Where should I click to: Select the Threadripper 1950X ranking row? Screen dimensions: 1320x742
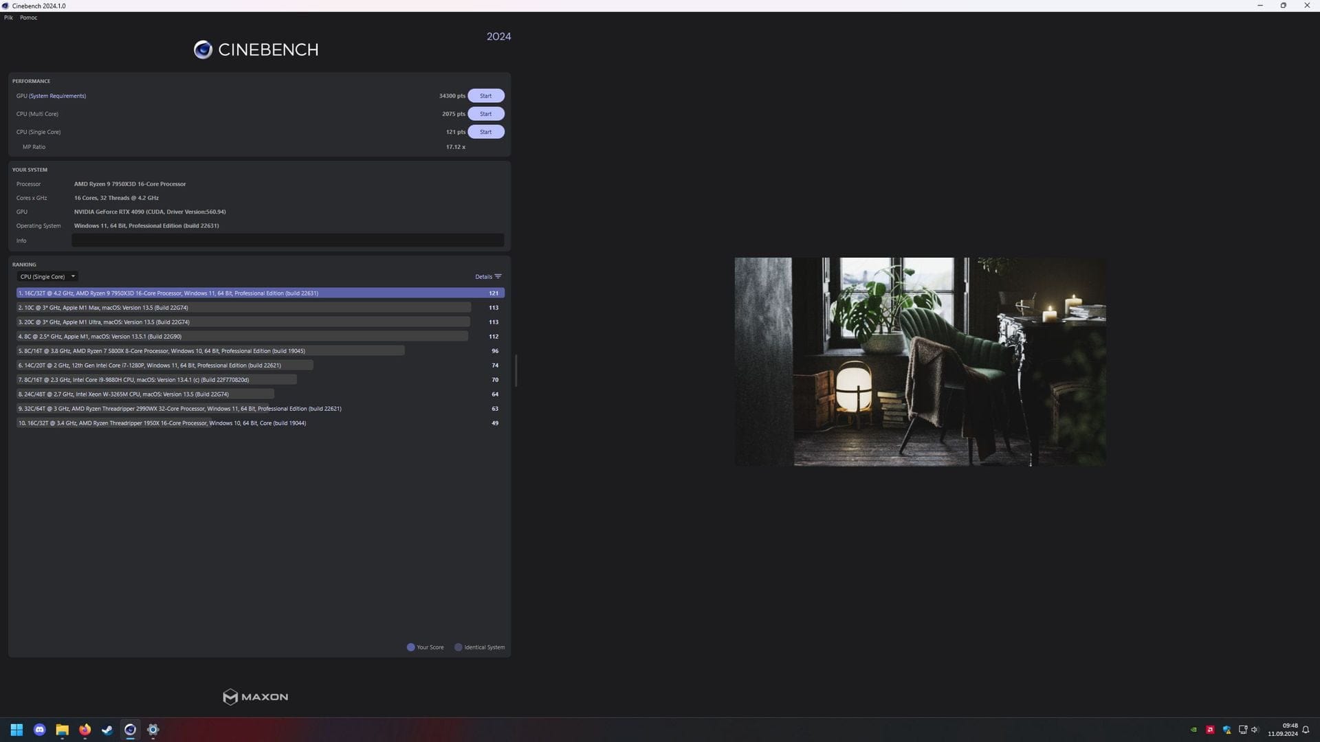tap(261, 423)
